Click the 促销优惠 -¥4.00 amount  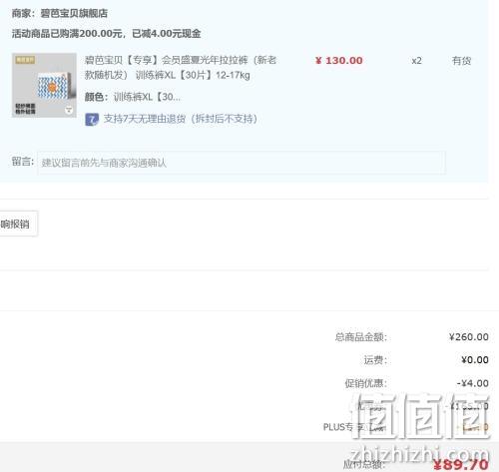473,383
